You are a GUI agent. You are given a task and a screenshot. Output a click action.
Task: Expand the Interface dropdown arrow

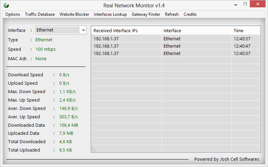[x=83, y=30]
